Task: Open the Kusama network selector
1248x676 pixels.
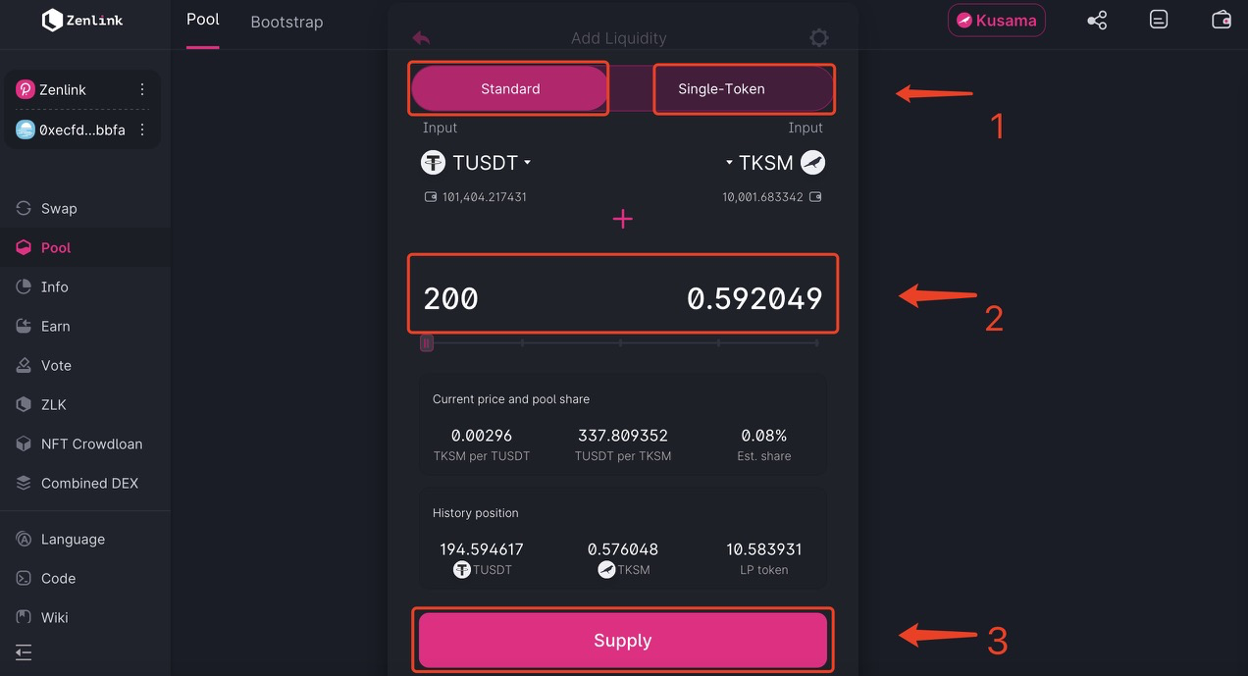Action: click(996, 20)
